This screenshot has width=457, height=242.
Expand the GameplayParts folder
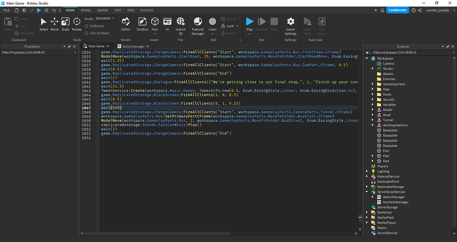point(373,84)
